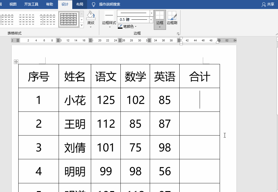This screenshot has width=278, height=192.
Task: Expand the 底纹 dropdown arrow
Action: [x=91, y=27]
